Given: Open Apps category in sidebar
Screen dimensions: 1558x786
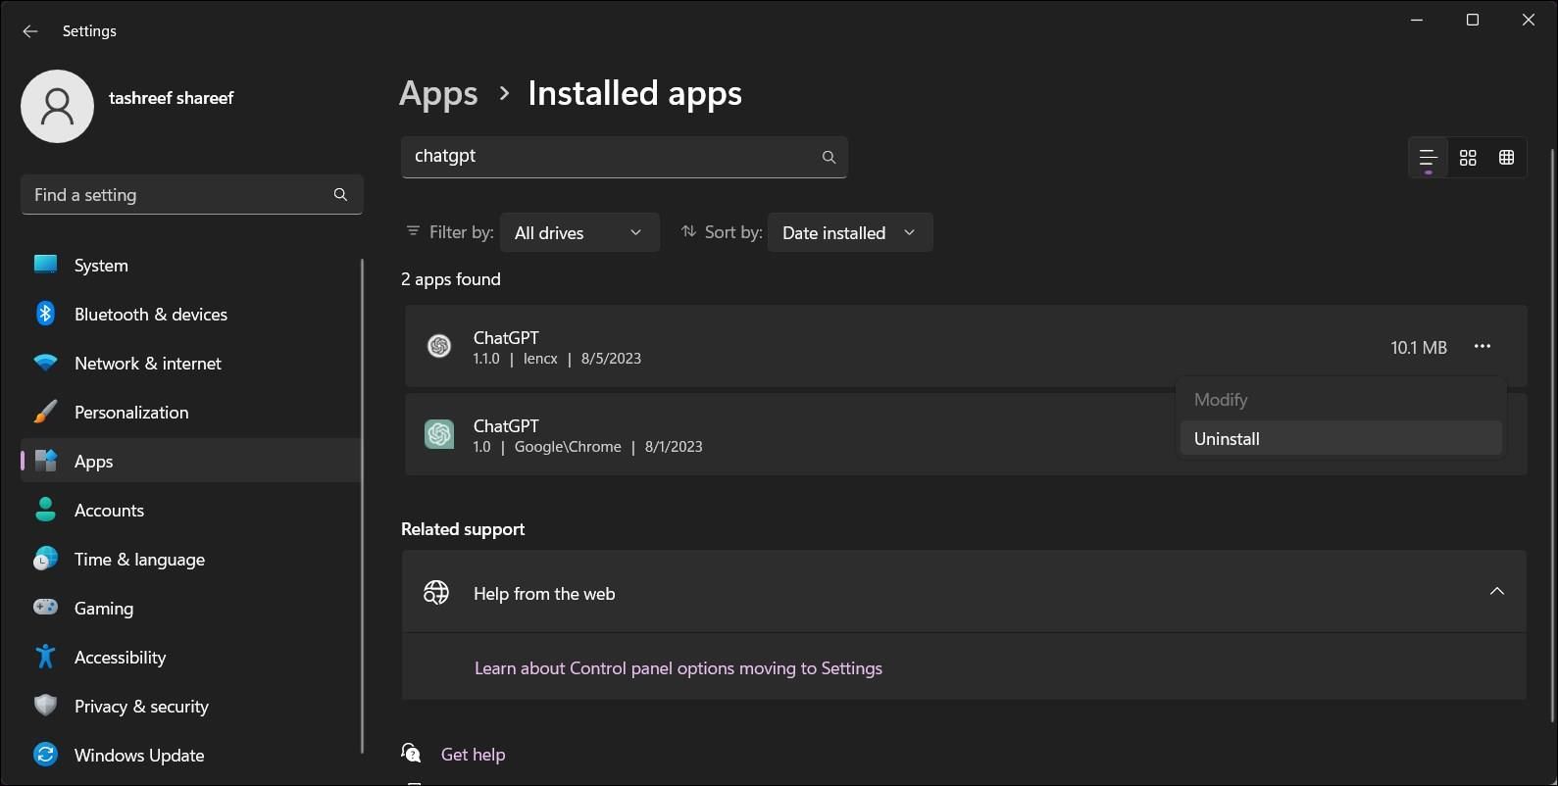Looking at the screenshot, I should click(191, 461).
